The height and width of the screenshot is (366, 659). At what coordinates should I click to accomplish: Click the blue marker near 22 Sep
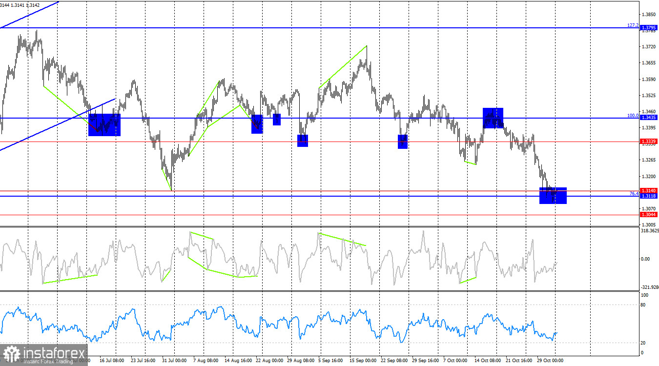[x=402, y=142]
